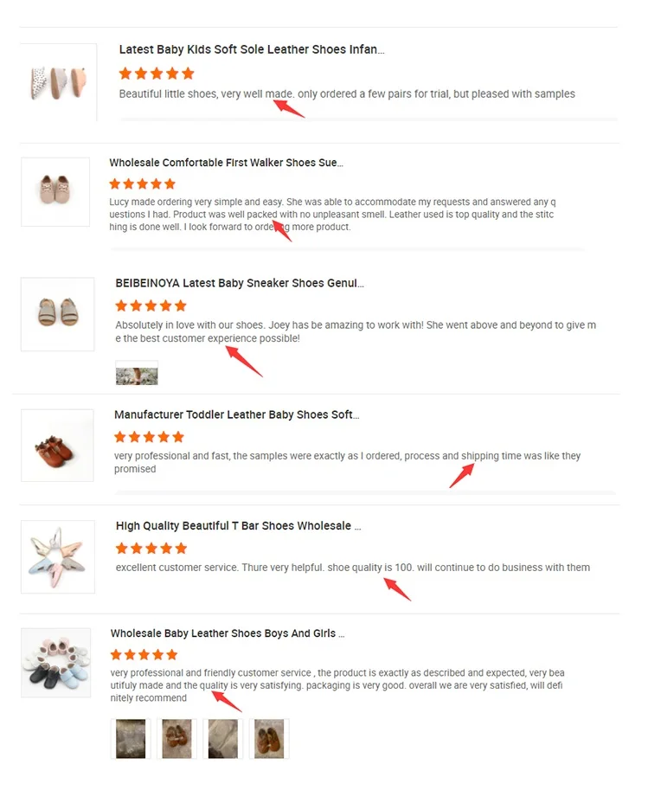Click the star rating under the T Bar Shoes title
The height and width of the screenshot is (790, 648).
tap(151, 549)
